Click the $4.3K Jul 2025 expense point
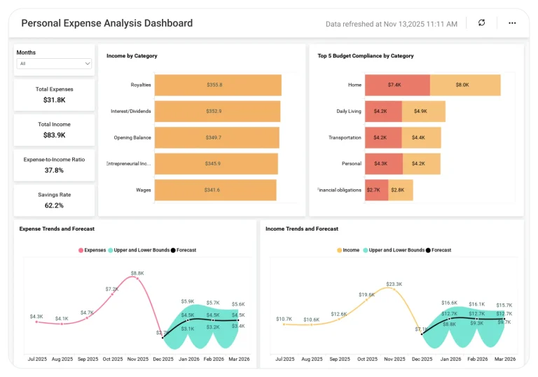This screenshot has width=538, height=377. click(36, 322)
